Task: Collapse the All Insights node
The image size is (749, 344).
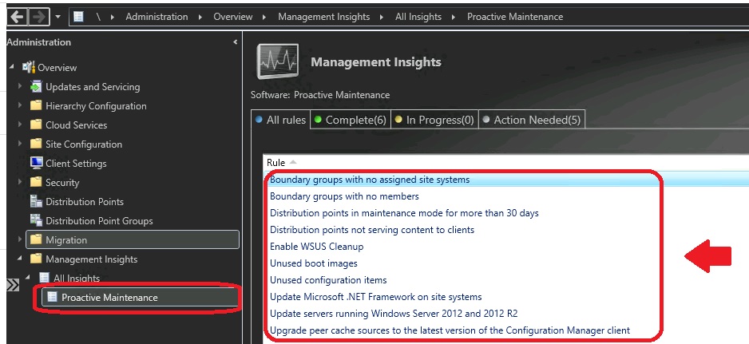Action: pos(28,278)
